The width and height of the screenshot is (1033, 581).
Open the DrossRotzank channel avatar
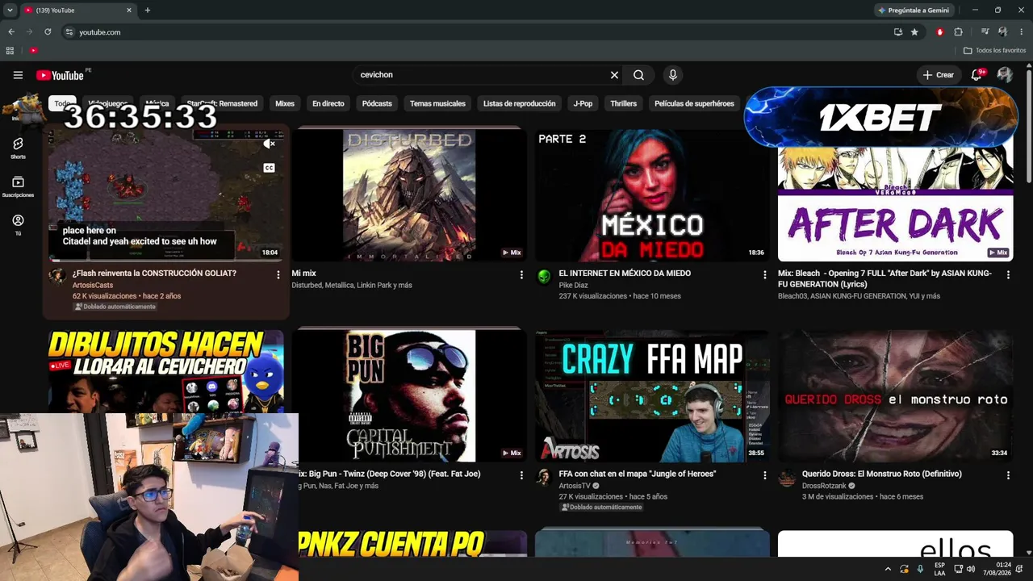(x=787, y=478)
